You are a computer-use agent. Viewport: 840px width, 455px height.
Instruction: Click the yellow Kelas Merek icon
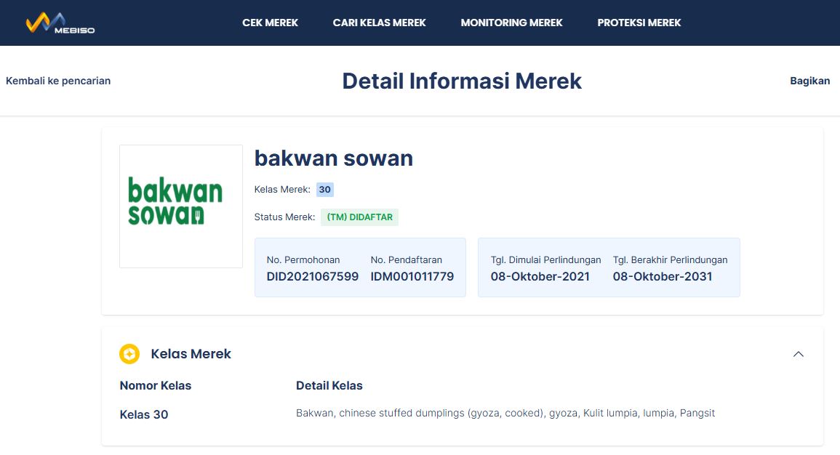coord(129,354)
